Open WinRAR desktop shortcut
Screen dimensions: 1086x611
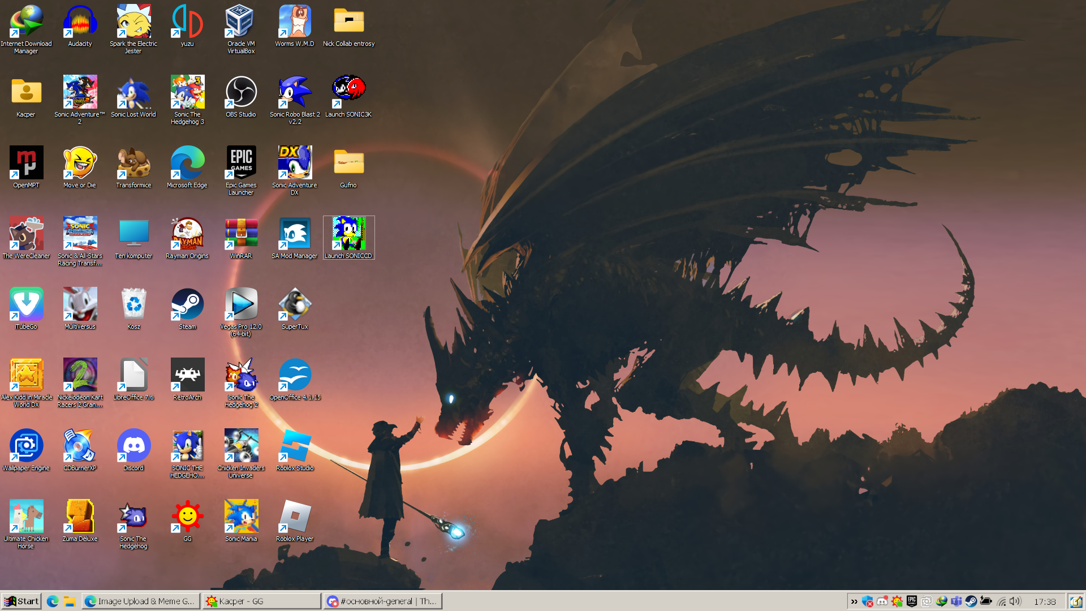point(241,238)
